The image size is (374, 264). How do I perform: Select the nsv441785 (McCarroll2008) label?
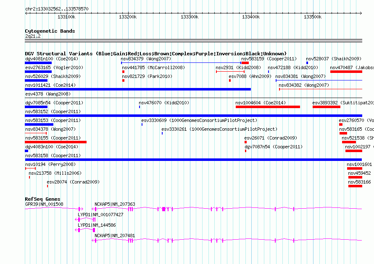point(153,67)
